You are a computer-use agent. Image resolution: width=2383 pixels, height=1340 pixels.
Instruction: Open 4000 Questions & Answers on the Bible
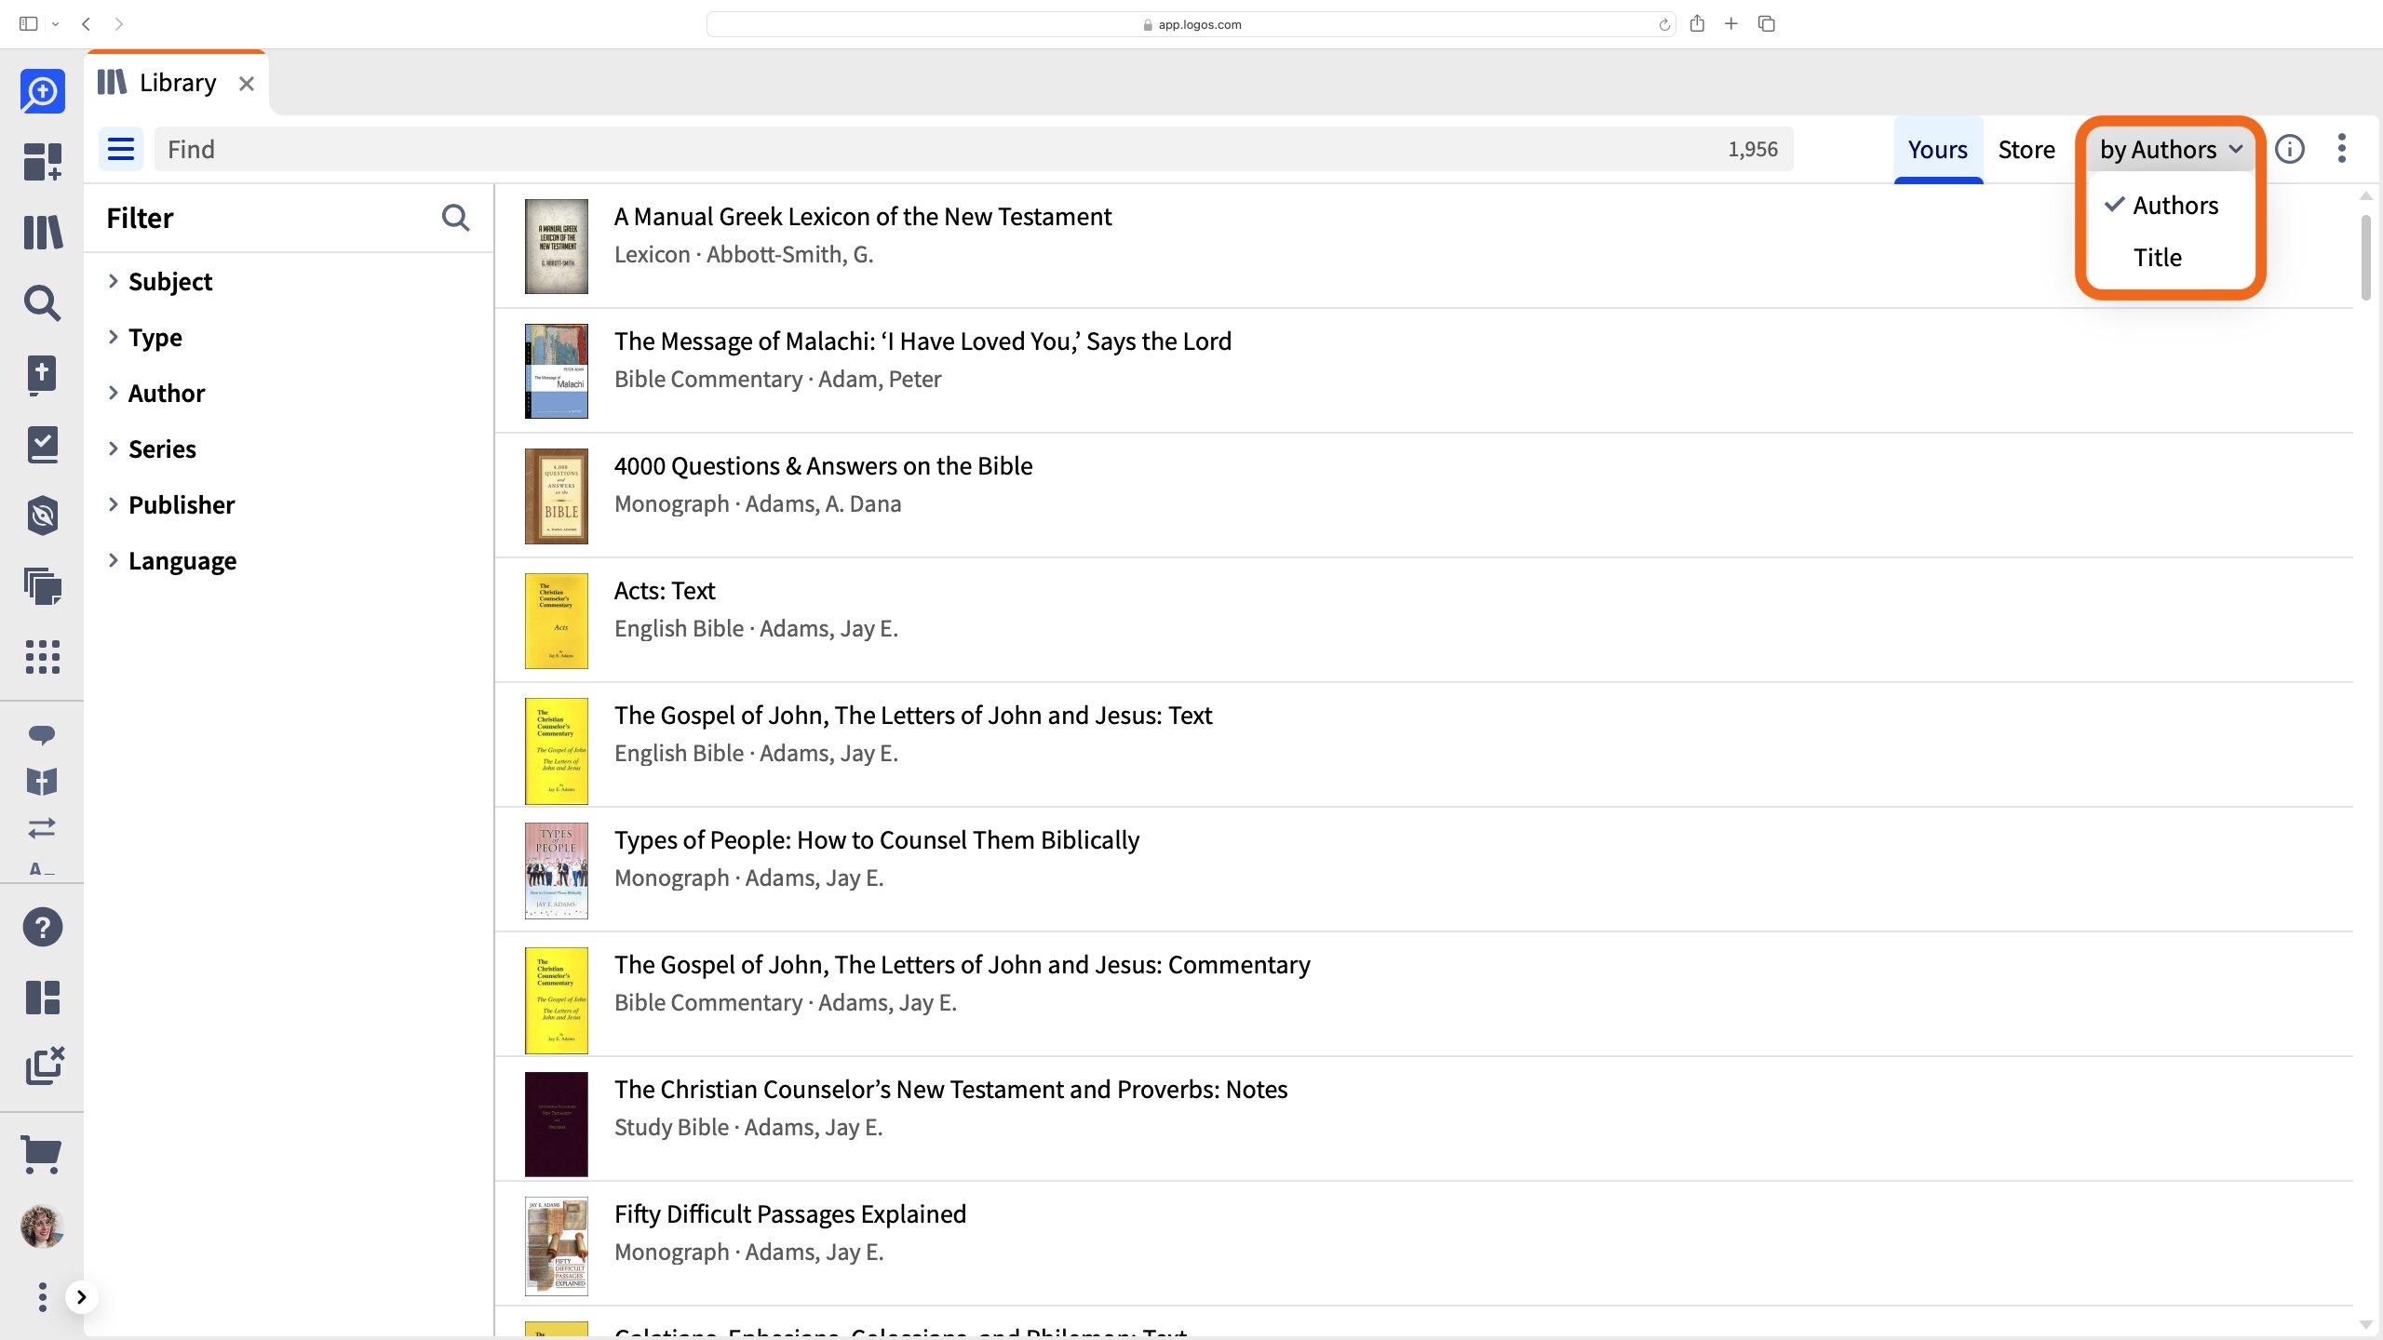[x=823, y=465]
